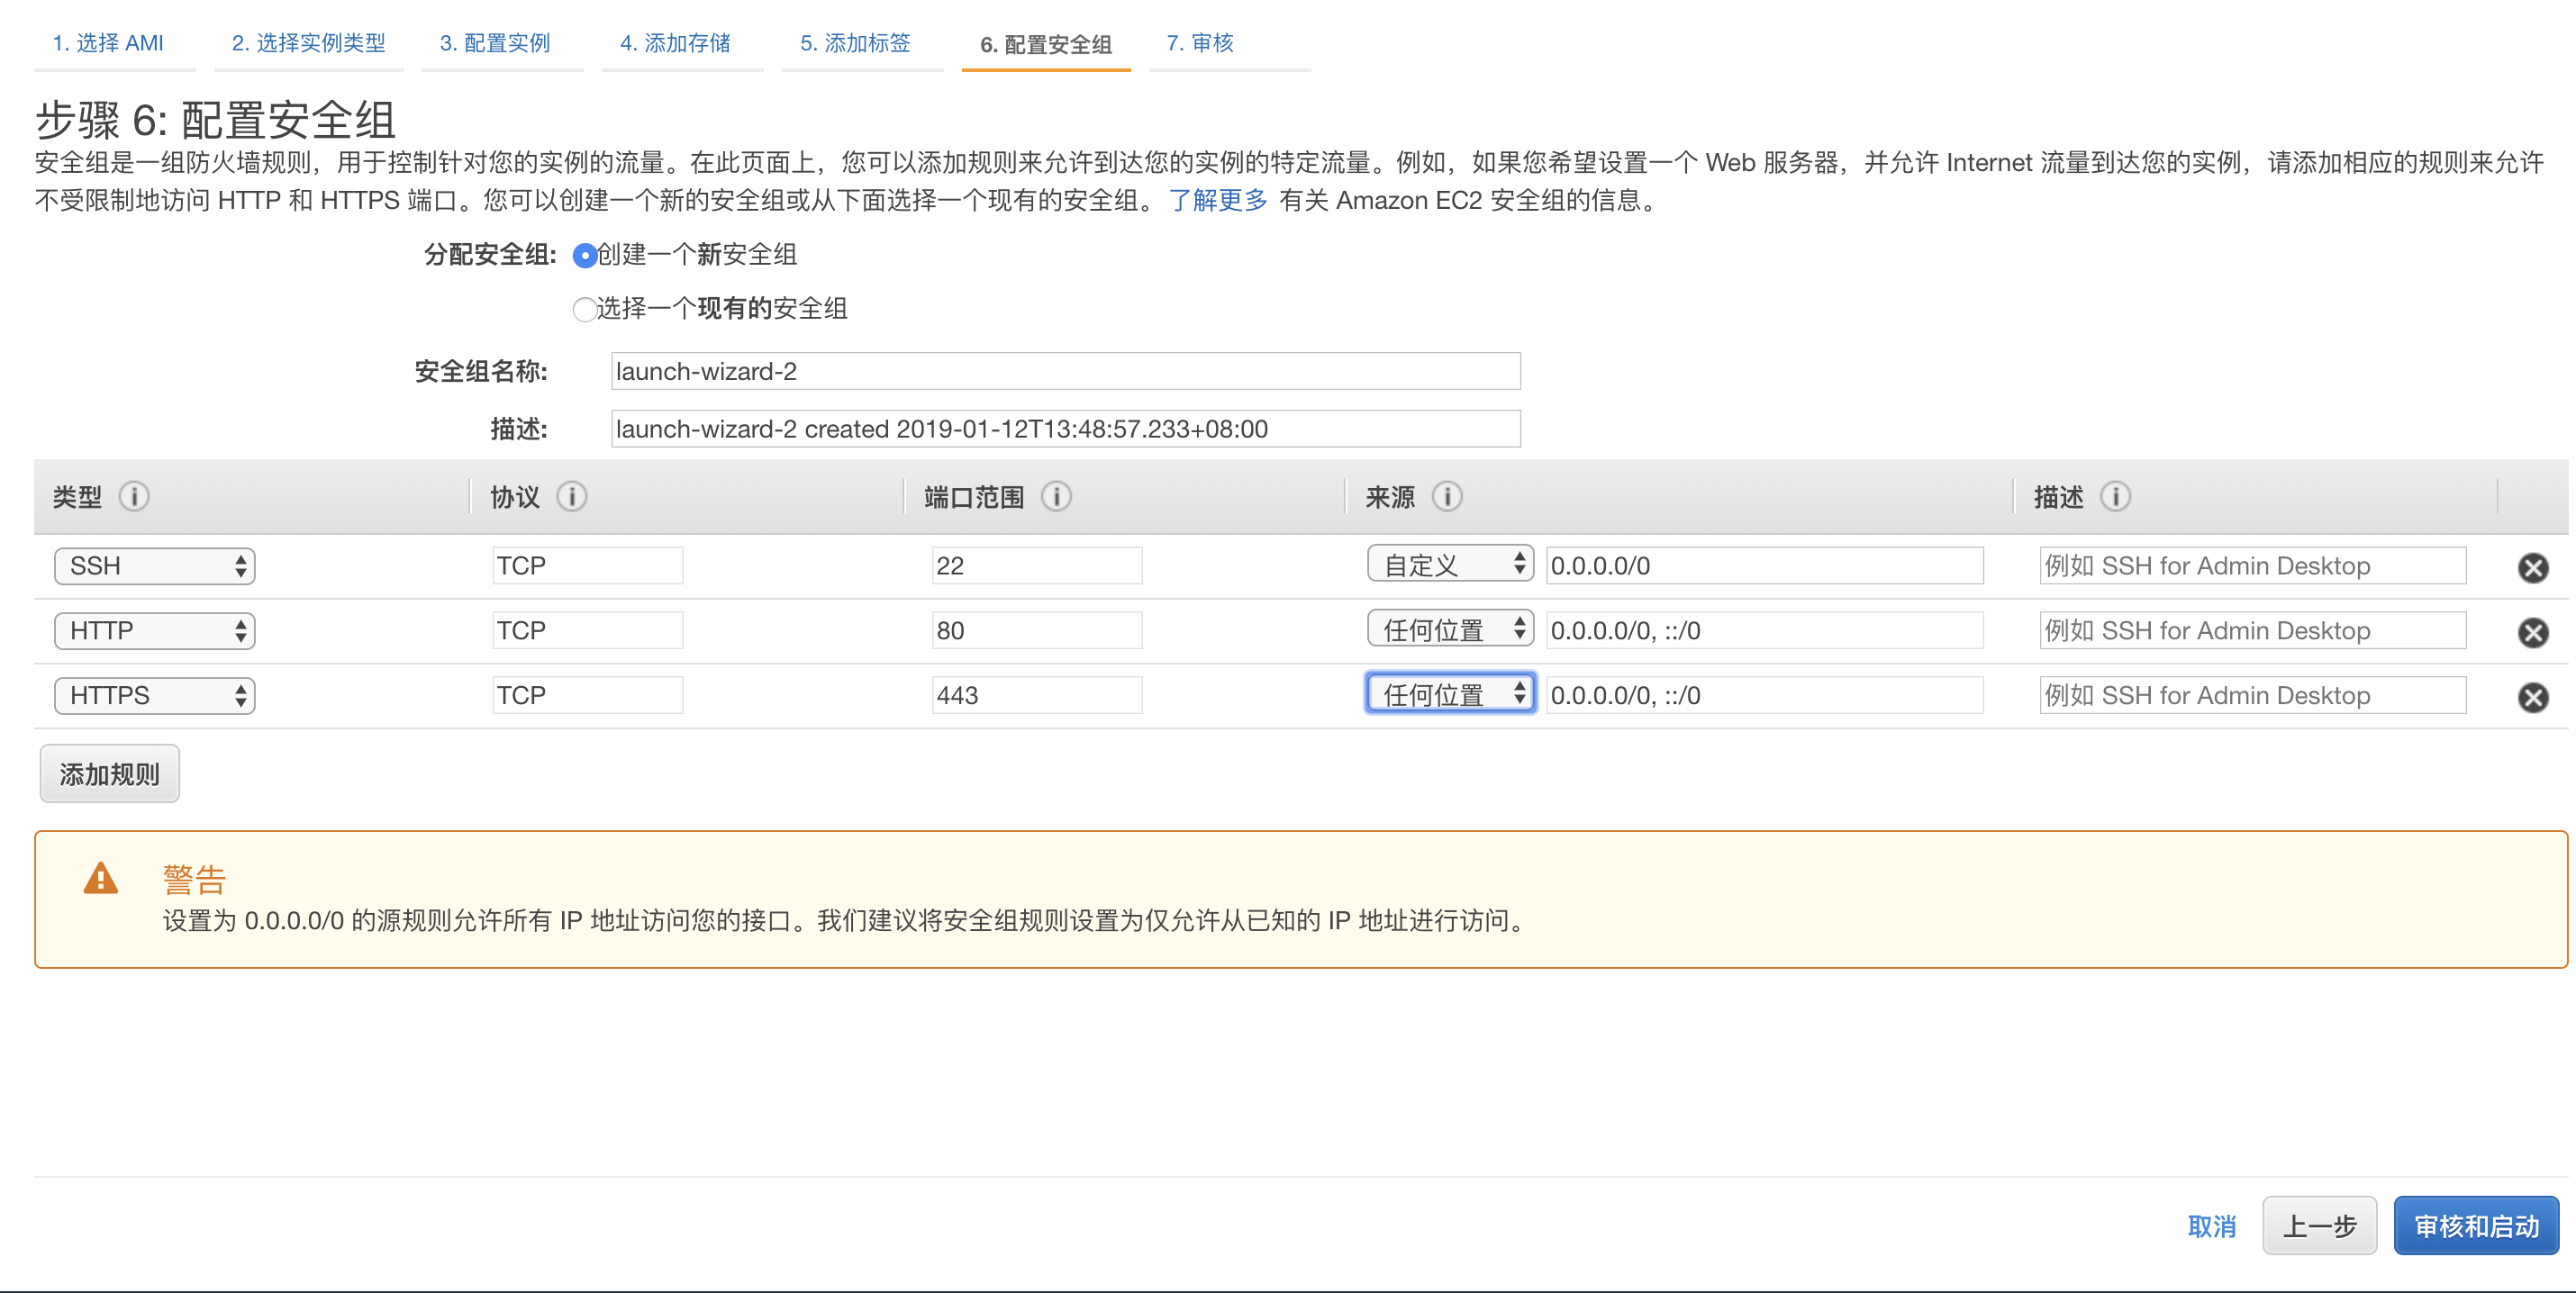
Task: Open the 了解更多 link
Action: coord(1217,200)
